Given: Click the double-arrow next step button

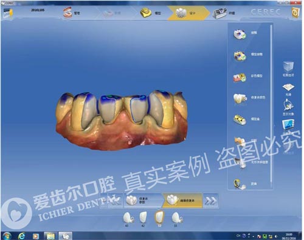Looking at the screenshot, I should tap(210, 201).
